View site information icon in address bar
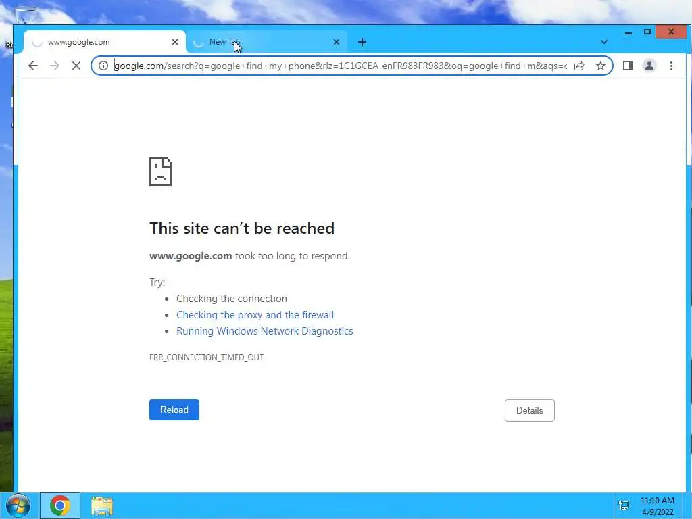692x519 pixels. click(103, 66)
